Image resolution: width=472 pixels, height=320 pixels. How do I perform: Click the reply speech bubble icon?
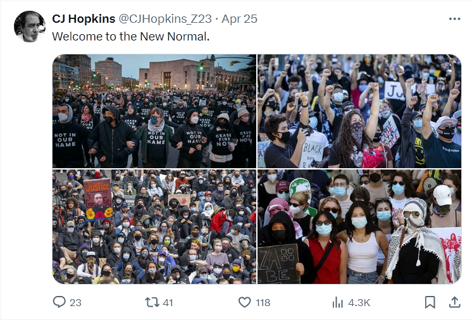pos(59,302)
